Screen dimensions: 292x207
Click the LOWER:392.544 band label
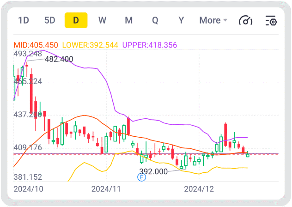90,45
